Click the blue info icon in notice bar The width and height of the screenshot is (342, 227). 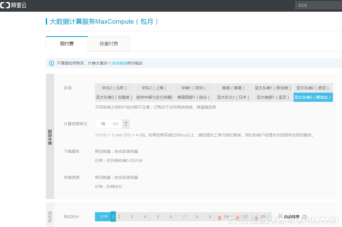click(52, 63)
